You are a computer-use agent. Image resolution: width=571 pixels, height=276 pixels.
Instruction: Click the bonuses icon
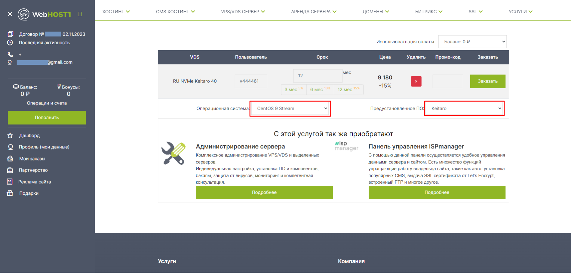(x=59, y=87)
